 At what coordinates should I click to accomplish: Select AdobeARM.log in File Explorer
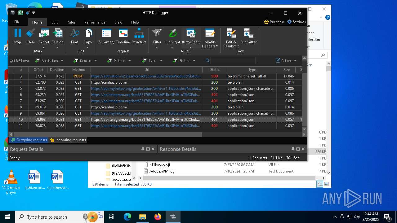pos(162,171)
